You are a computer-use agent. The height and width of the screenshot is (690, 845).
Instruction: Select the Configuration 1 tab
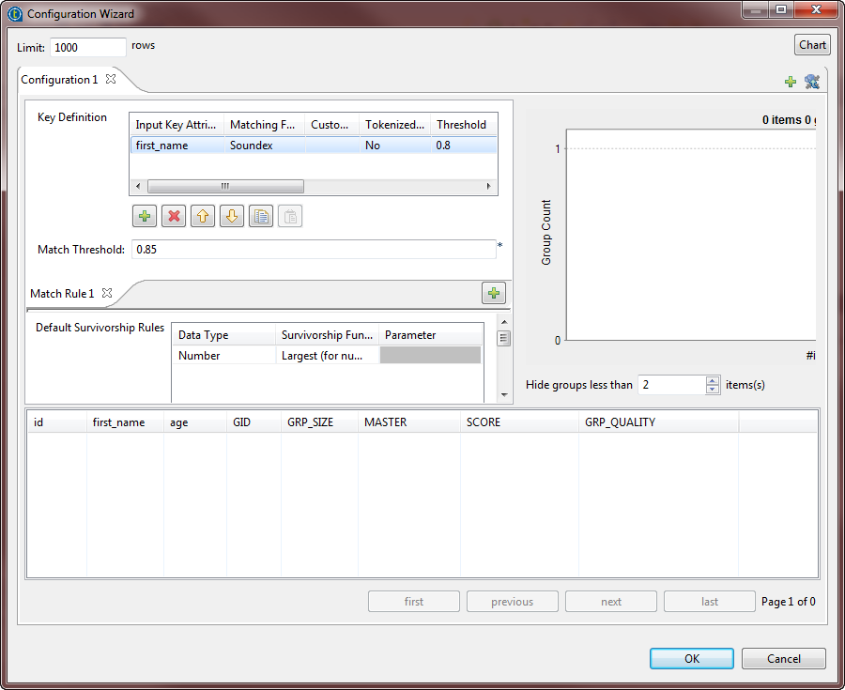pos(59,80)
